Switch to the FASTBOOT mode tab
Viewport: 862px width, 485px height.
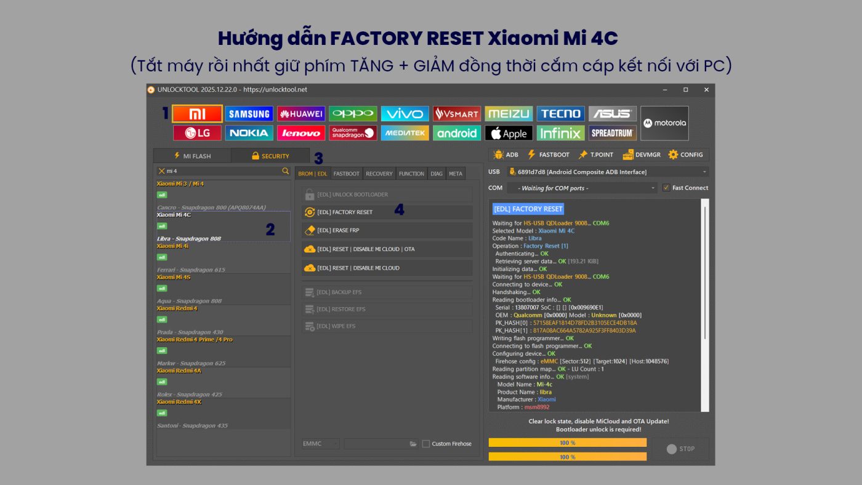[x=346, y=174]
